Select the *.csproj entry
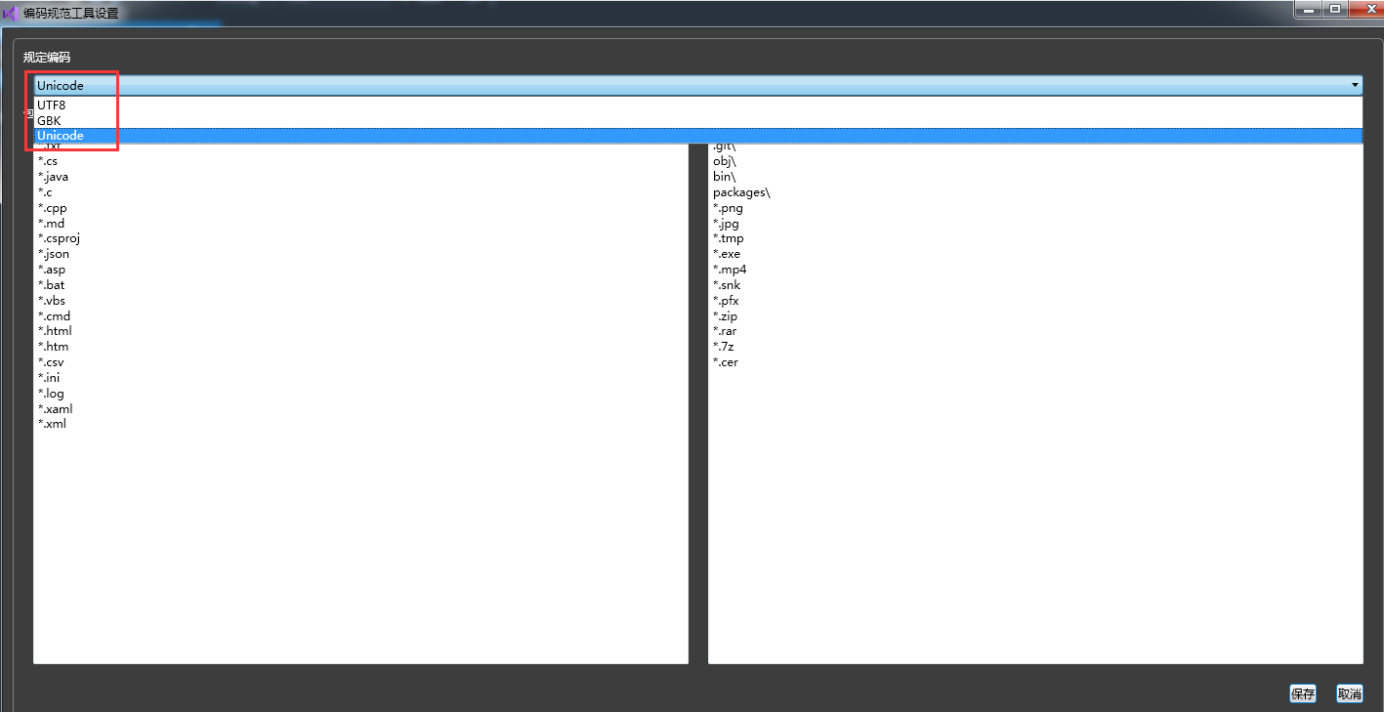The width and height of the screenshot is (1384, 712). coord(59,238)
